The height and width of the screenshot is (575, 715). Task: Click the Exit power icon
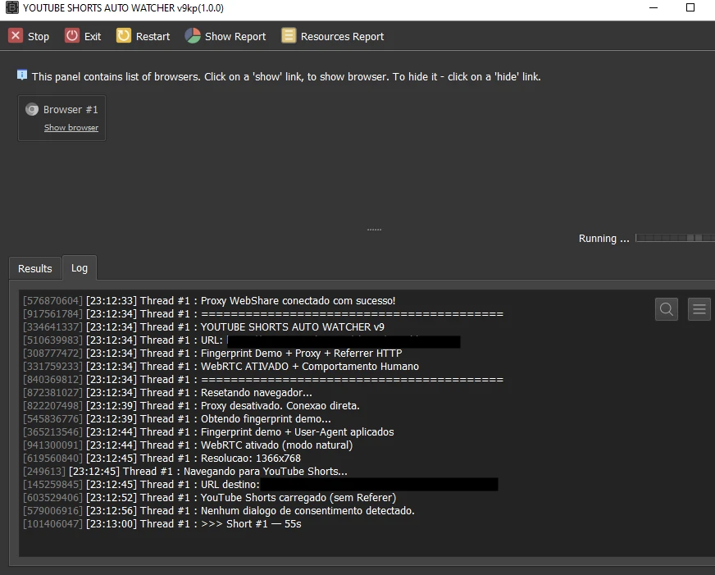pyautogui.click(x=72, y=35)
